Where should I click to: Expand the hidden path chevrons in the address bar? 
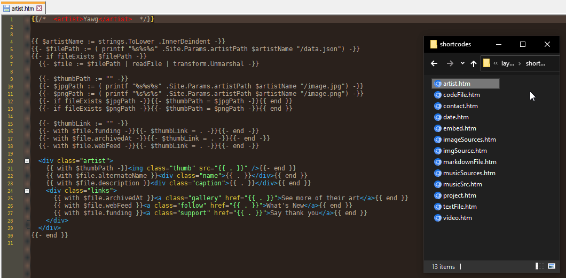point(496,63)
